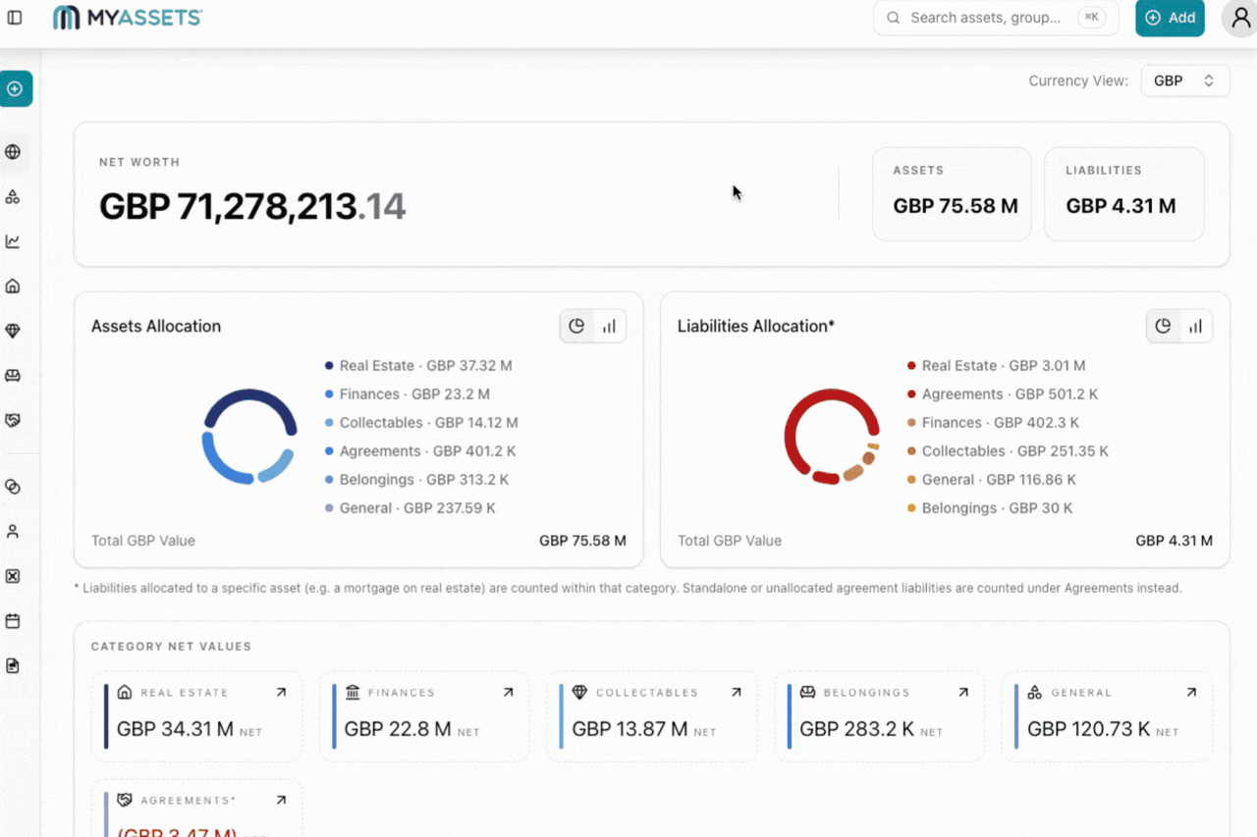Open the line chart icon in the sidebar
1257x837 pixels.
(13, 241)
